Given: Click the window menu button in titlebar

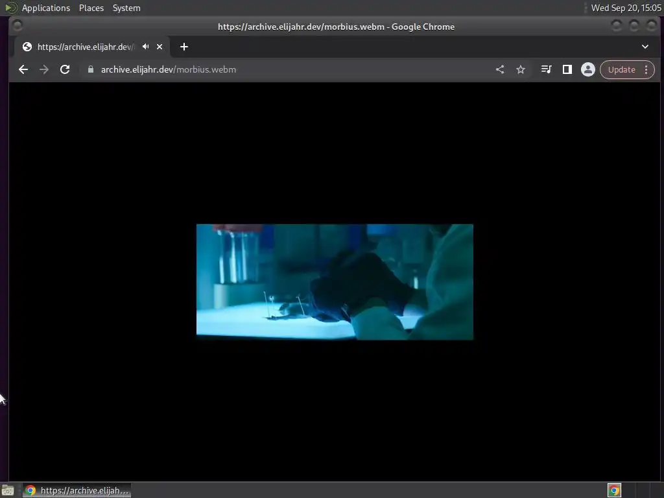Looking at the screenshot, I should pyautogui.click(x=18, y=26).
